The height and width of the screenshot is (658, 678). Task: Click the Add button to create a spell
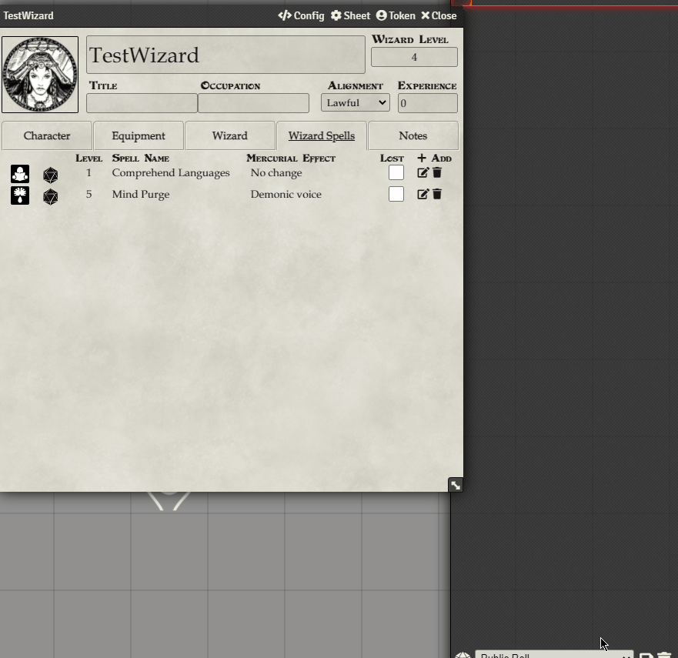pos(433,158)
